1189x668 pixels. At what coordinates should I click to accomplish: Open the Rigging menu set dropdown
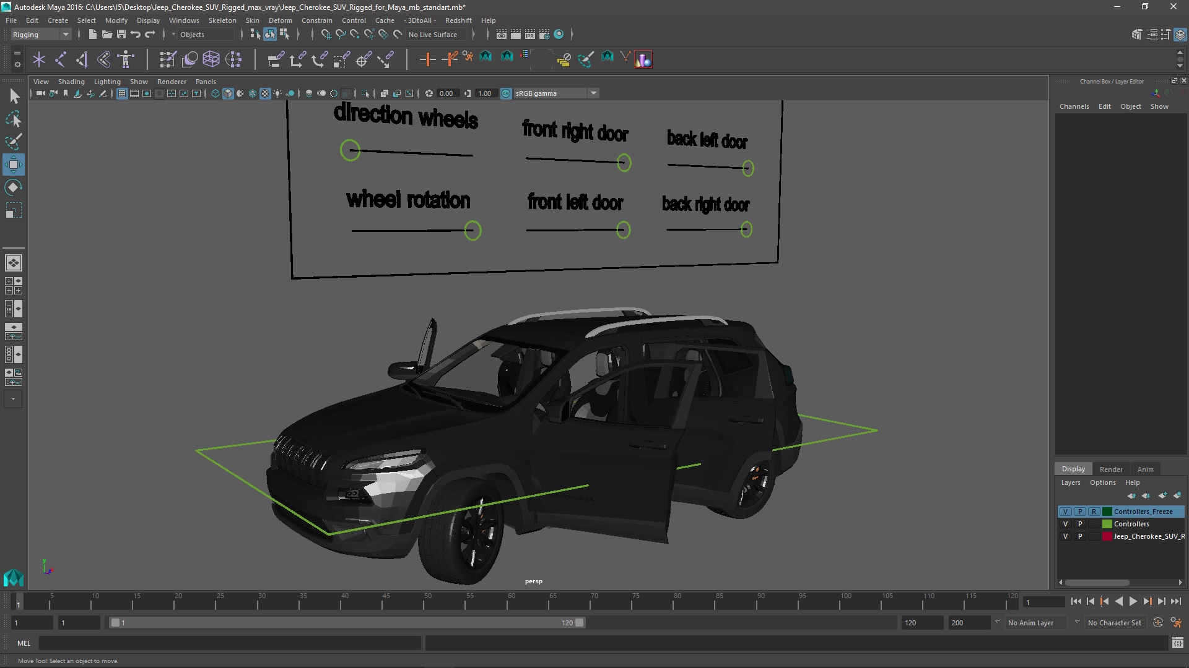pyautogui.click(x=41, y=35)
